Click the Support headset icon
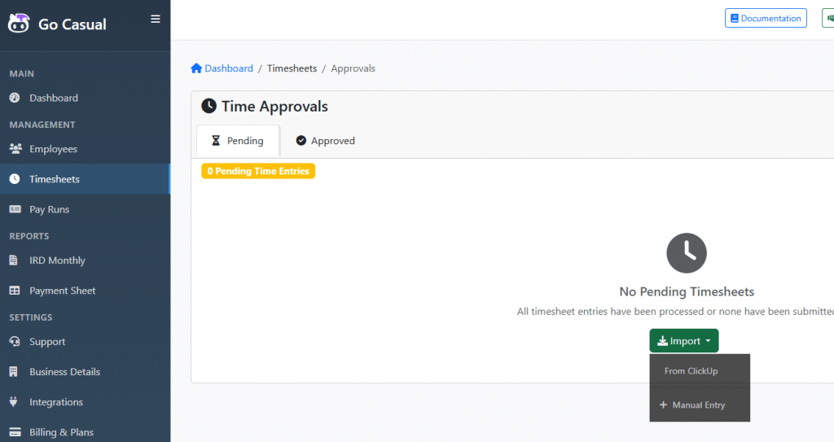Viewport: 834px width, 442px height. point(15,342)
